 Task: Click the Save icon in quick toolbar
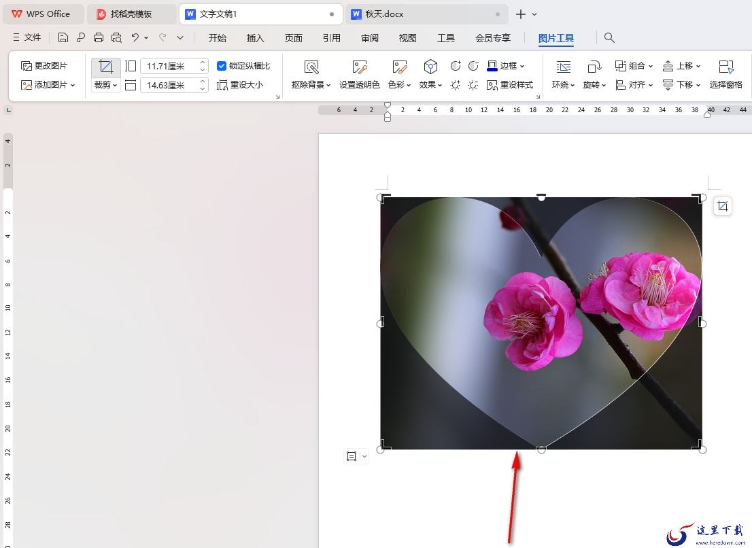pos(63,37)
